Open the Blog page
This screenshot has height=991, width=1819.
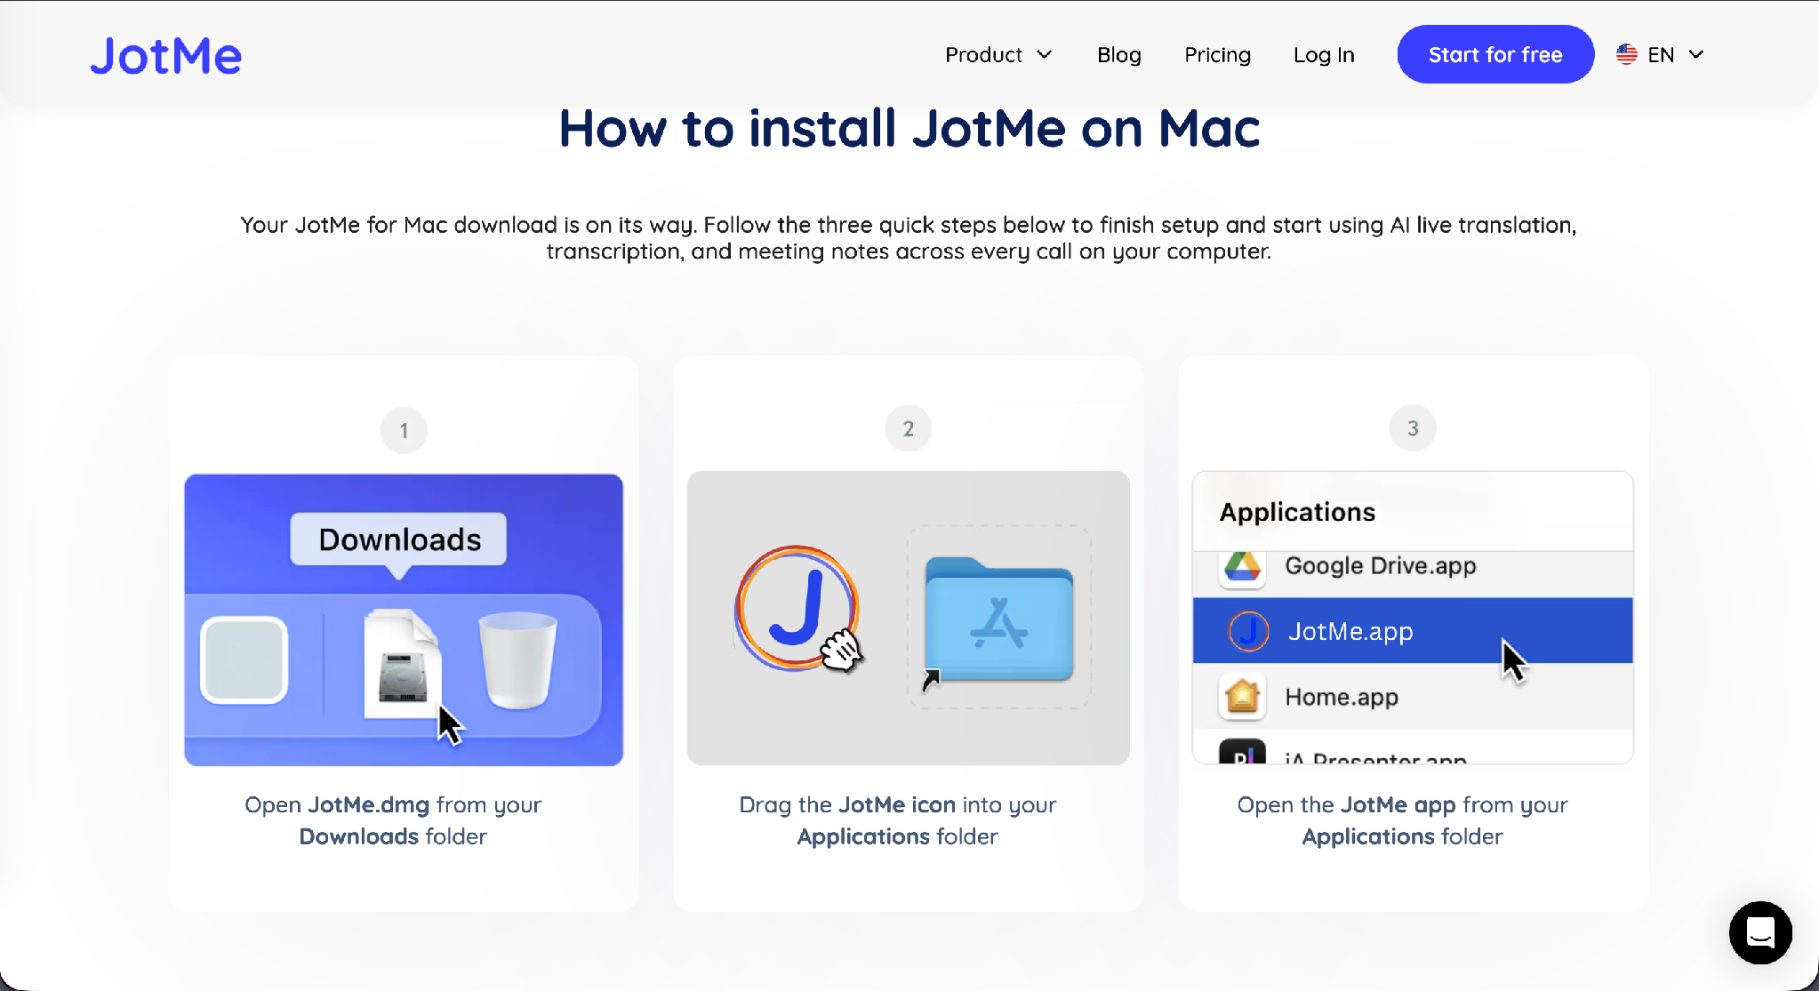coord(1118,55)
